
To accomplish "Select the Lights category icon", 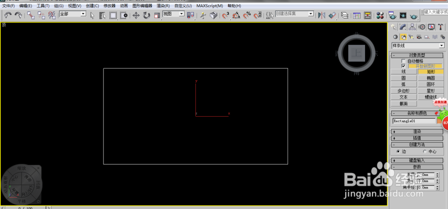I will click(411, 37).
